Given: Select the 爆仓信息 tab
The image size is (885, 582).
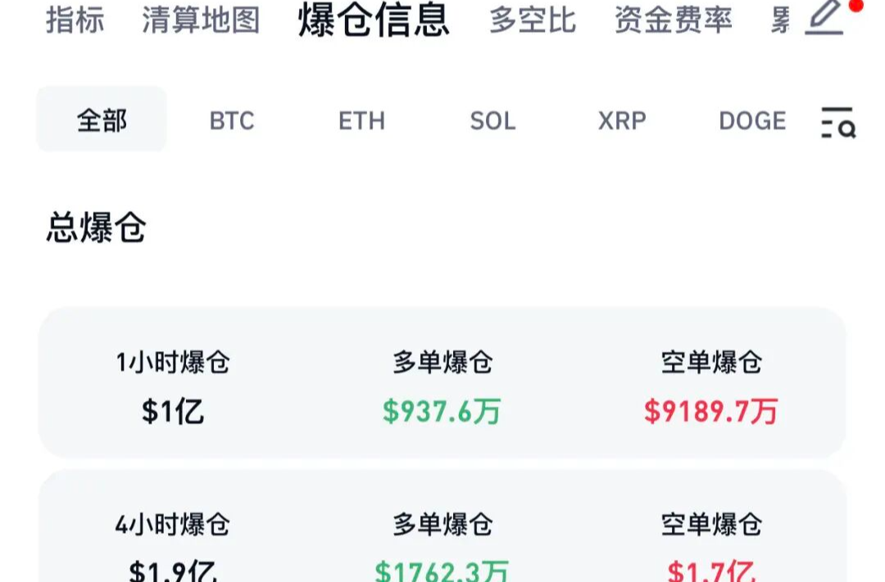Looking at the screenshot, I should (x=374, y=20).
